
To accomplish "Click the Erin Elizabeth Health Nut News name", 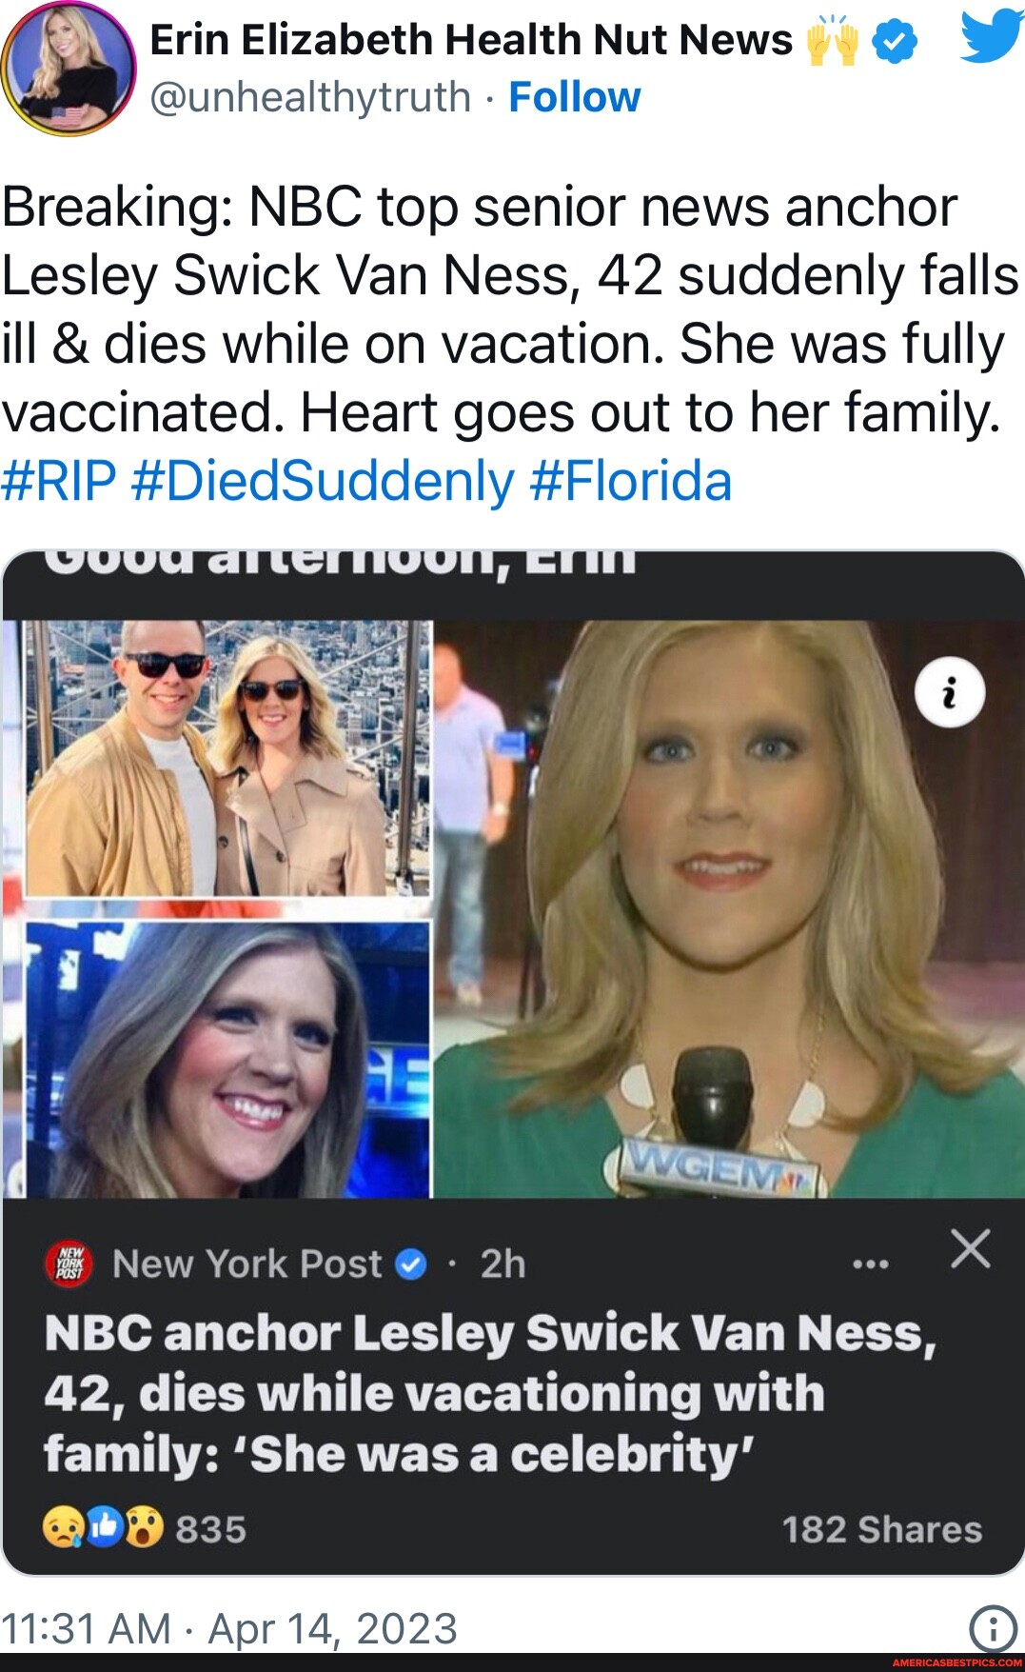I will pos(471,40).
